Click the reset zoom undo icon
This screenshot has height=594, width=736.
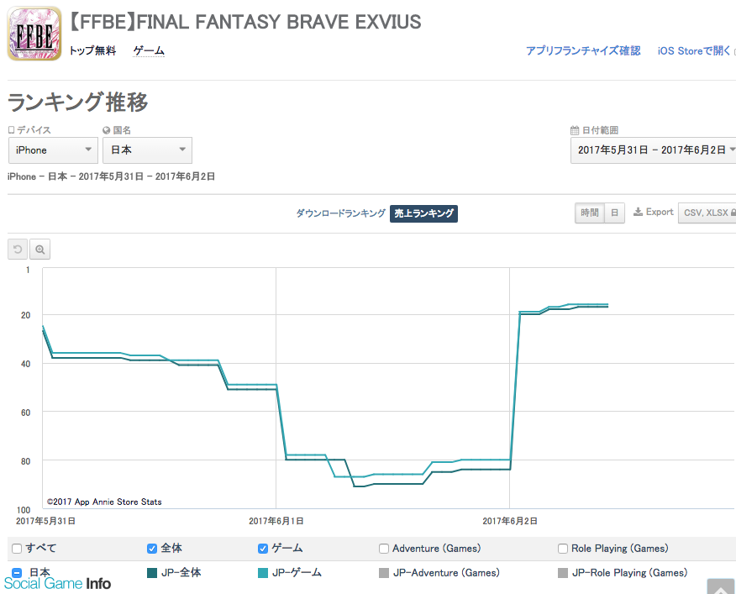click(18, 250)
